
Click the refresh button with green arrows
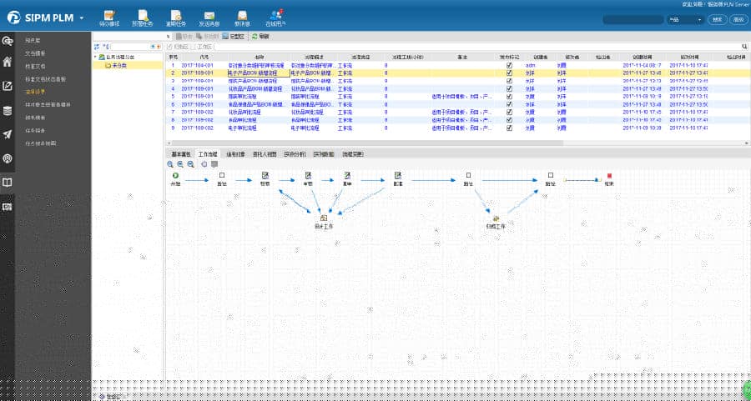coord(260,37)
